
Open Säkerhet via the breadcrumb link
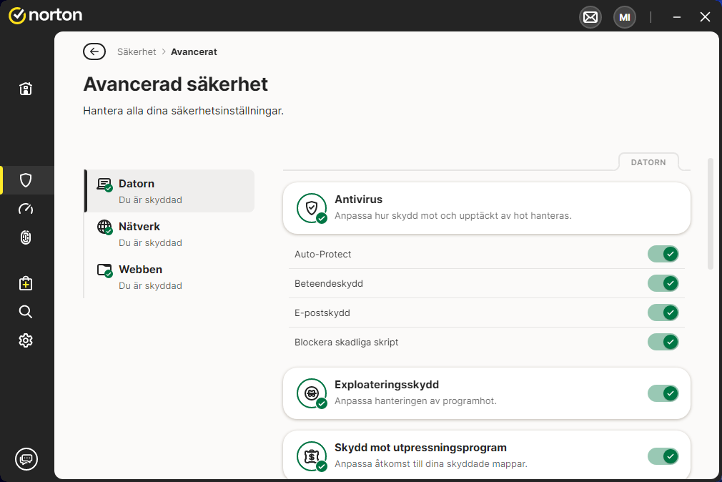point(137,51)
